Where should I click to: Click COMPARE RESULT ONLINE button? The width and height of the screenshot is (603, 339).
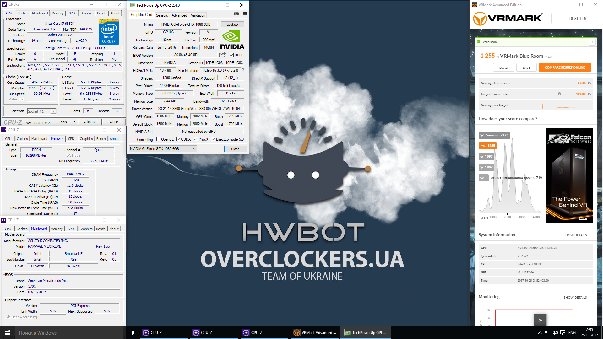565,67
